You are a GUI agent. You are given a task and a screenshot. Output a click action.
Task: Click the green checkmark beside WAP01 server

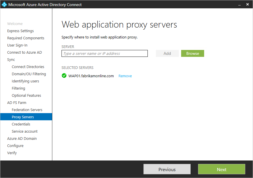[x=64, y=76]
